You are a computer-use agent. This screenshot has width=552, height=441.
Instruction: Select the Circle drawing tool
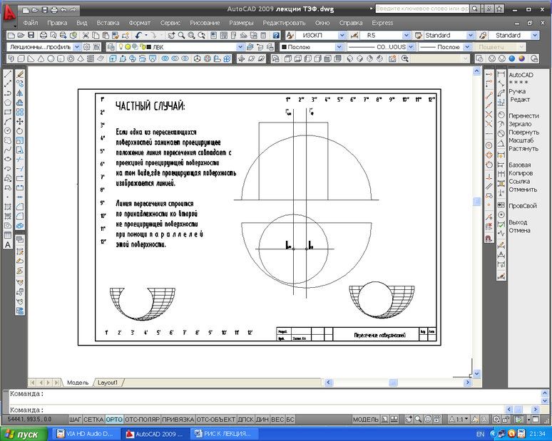(x=8, y=131)
